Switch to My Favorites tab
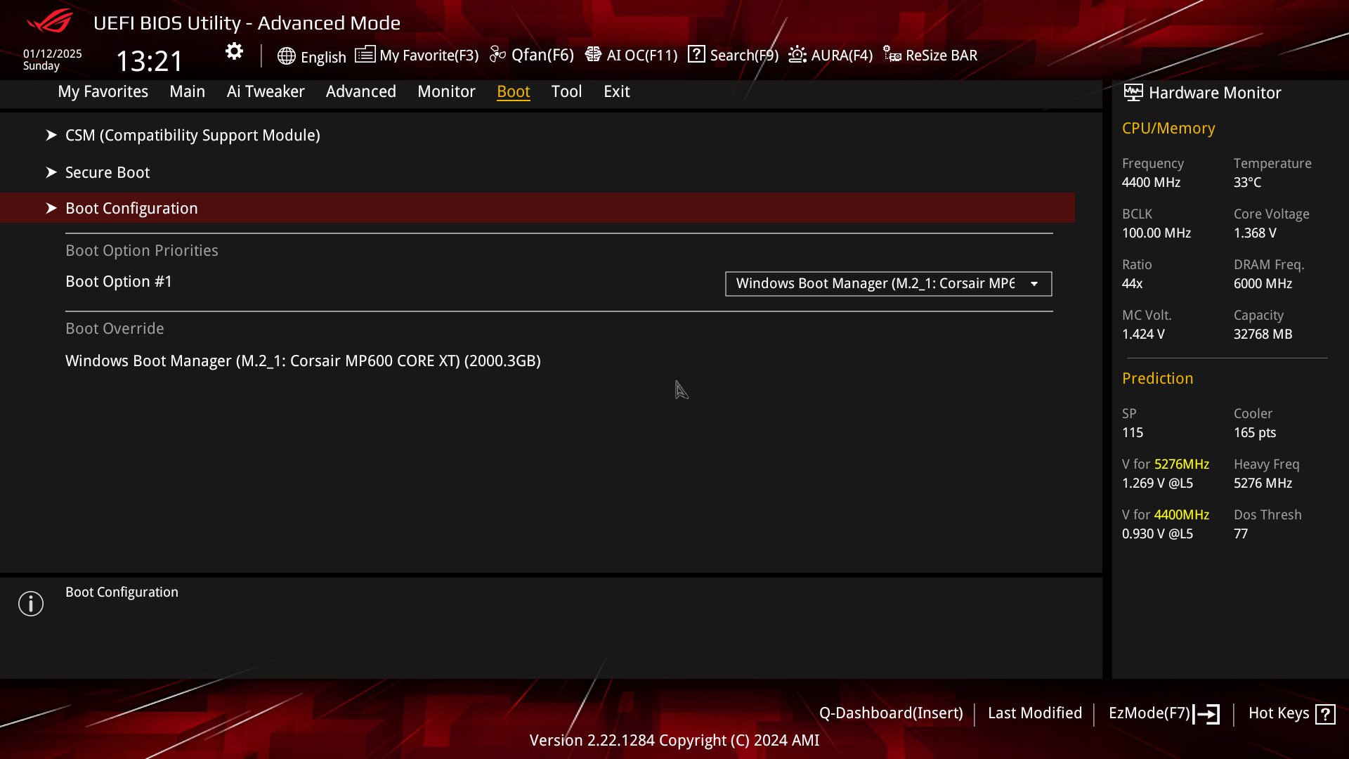 103,91
